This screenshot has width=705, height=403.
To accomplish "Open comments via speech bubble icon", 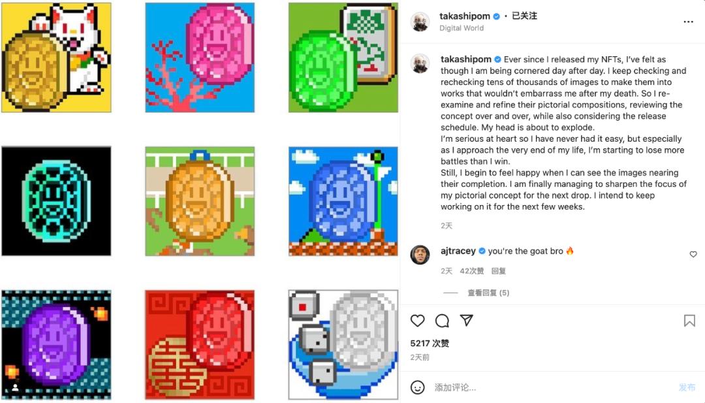I will pos(442,320).
